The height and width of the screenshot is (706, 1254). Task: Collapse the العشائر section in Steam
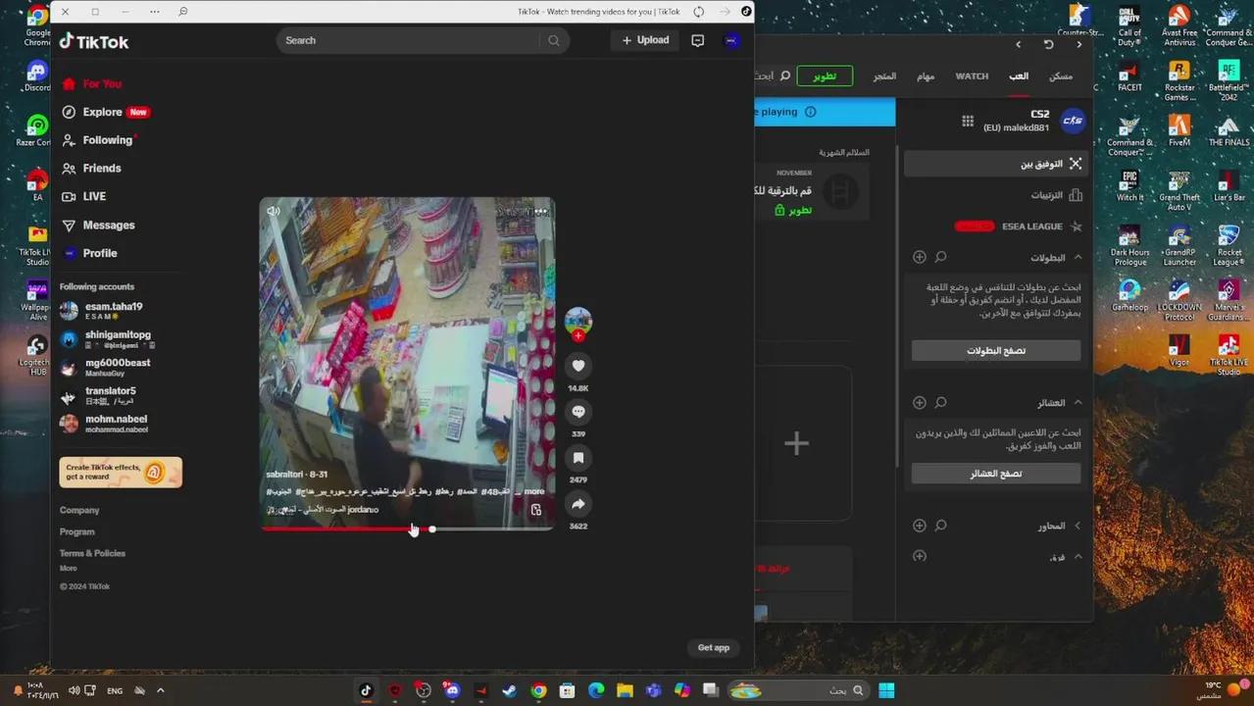tap(1078, 402)
